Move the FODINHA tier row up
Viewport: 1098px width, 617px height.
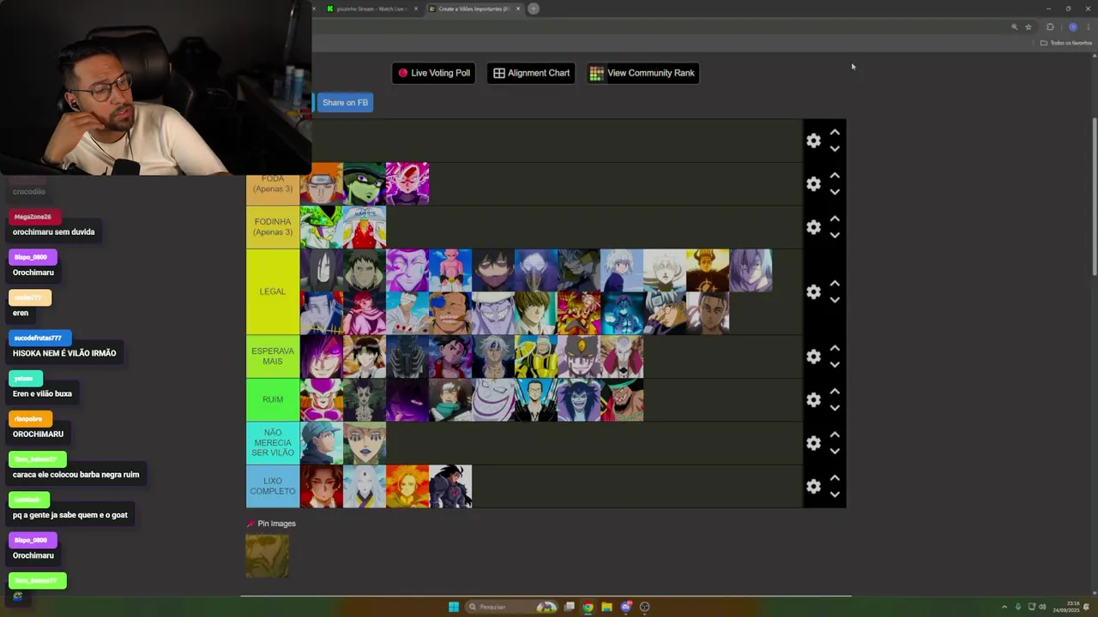835,219
